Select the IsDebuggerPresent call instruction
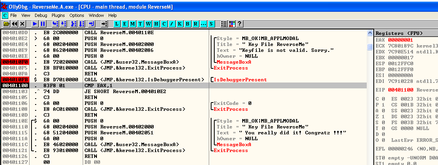The height and width of the screenshot is (165, 438). click(x=144, y=80)
